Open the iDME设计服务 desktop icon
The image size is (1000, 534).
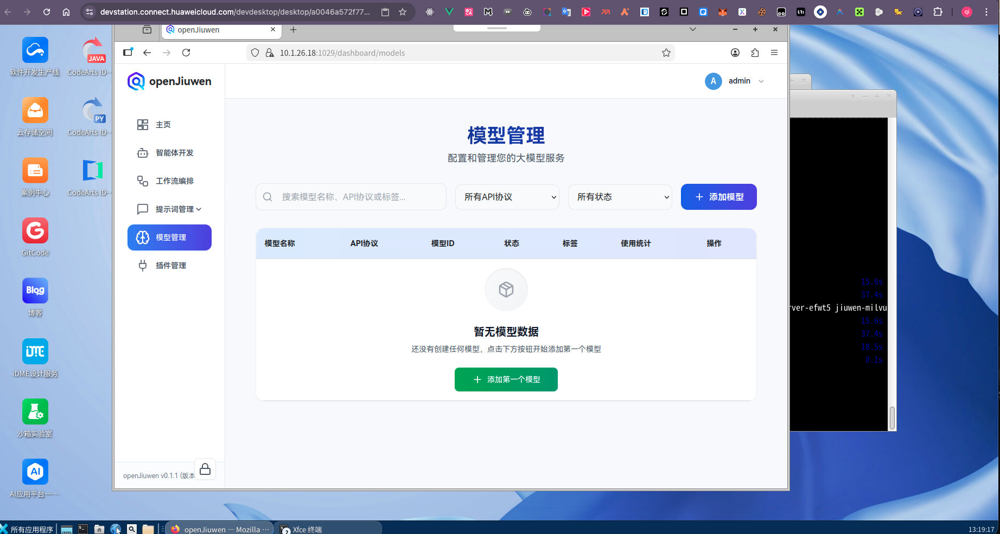35,358
